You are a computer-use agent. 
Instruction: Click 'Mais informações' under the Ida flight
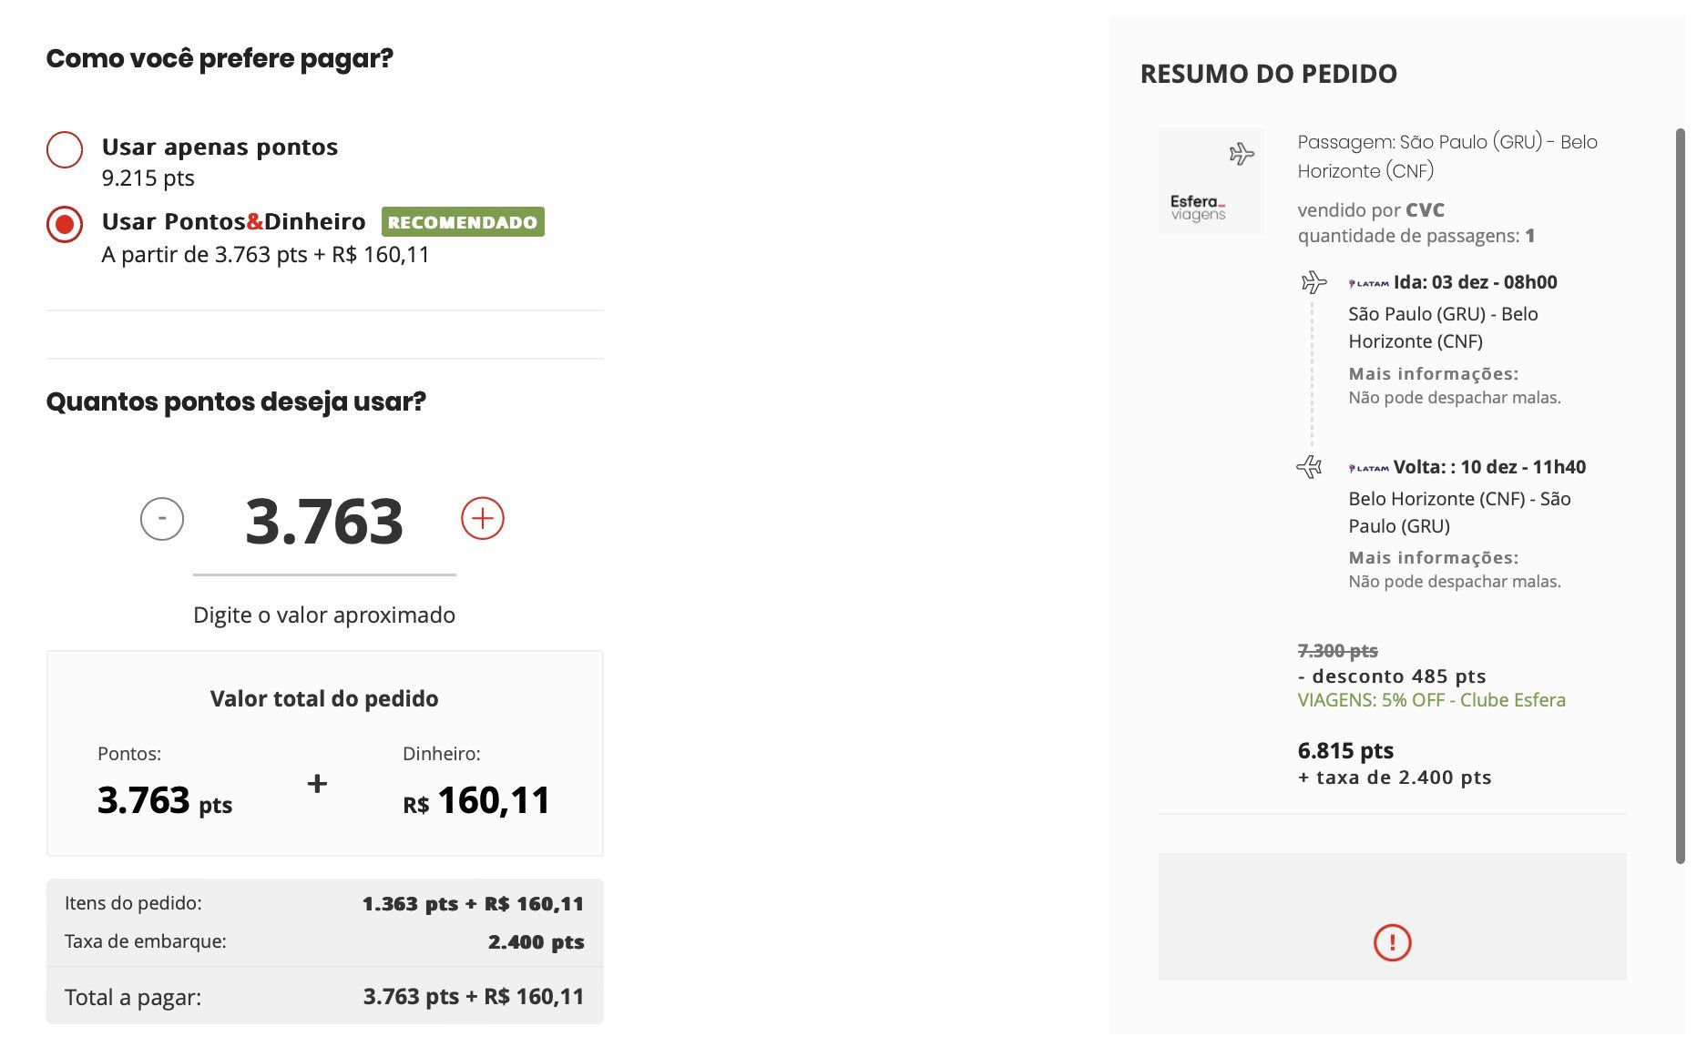[1433, 374]
